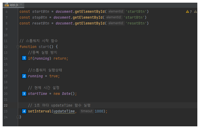
Task: Click the comment '//스톱워치 실행상태'
Action: (45, 70)
